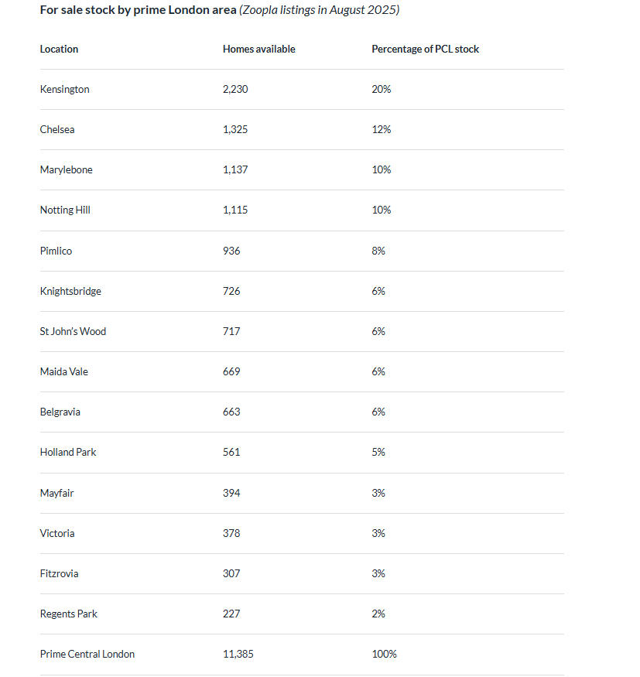Viewport: 640px width, 677px height.
Task: Select Victoria's 378 homes value
Action: pos(231,533)
